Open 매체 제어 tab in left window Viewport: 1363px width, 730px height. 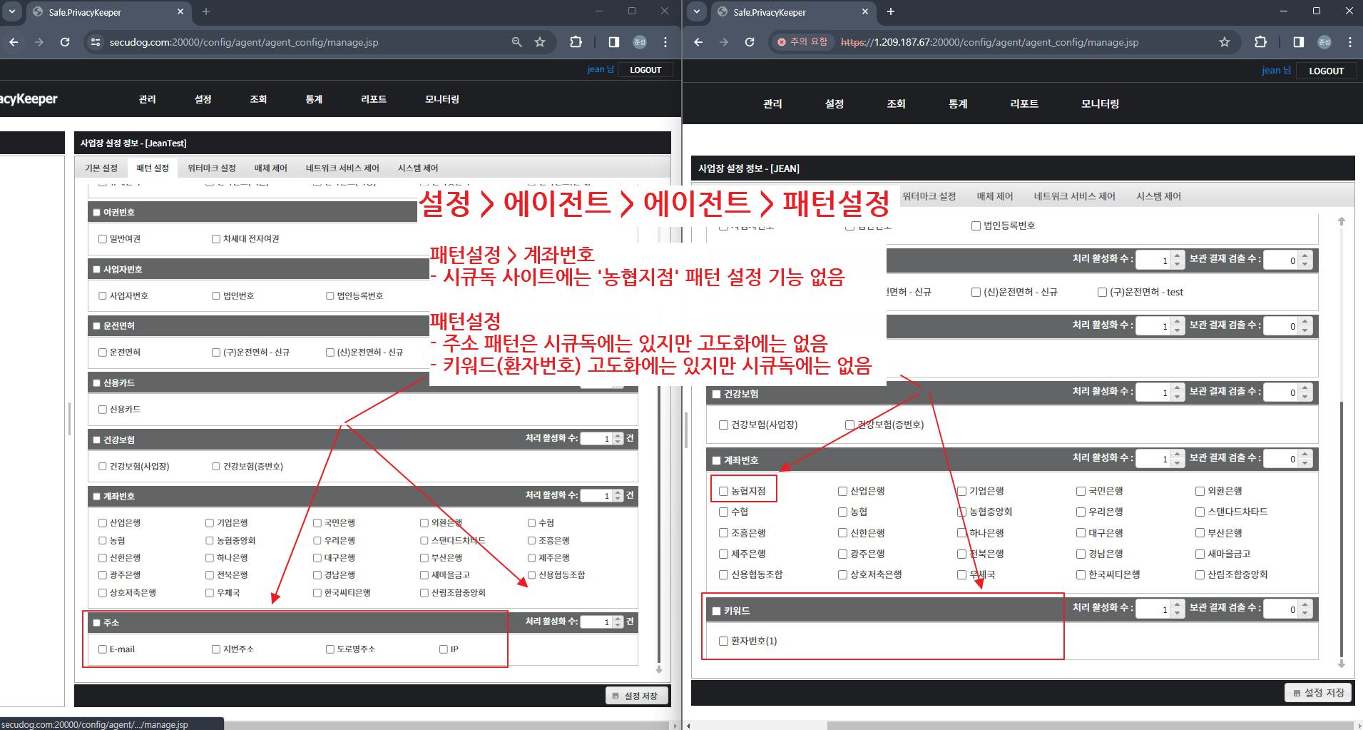coord(271,168)
